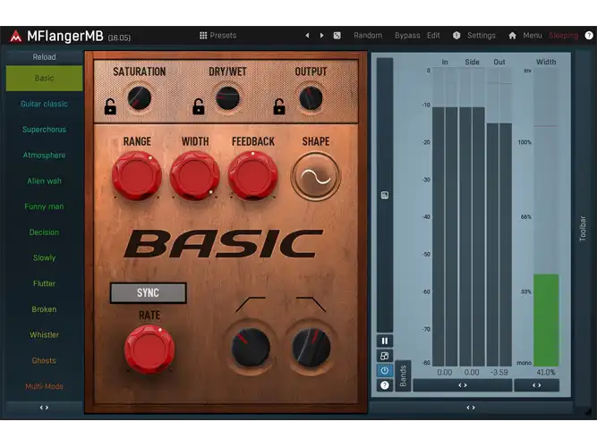Image resolution: width=597 pixels, height=447 pixels.
Task: Expand the arrows under Width meter
Action: click(537, 385)
